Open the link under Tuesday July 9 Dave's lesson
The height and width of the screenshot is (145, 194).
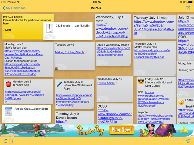62,121
